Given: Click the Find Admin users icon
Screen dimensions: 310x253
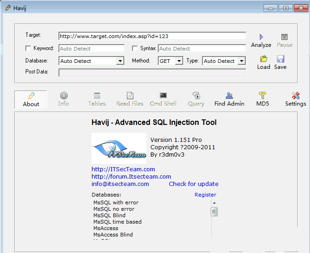Looking at the screenshot, I should pos(230,96).
